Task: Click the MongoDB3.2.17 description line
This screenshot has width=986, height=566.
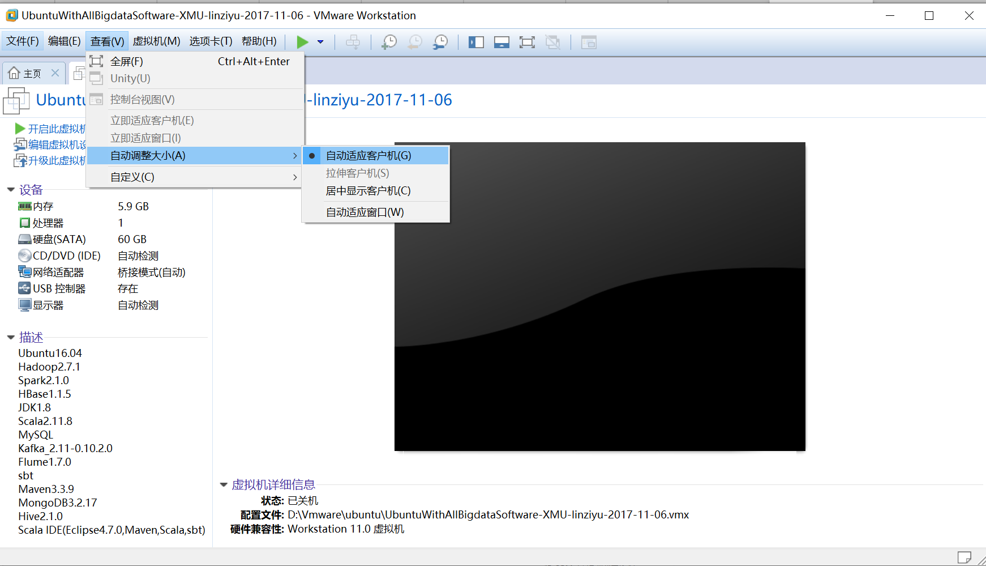Action: coord(58,503)
